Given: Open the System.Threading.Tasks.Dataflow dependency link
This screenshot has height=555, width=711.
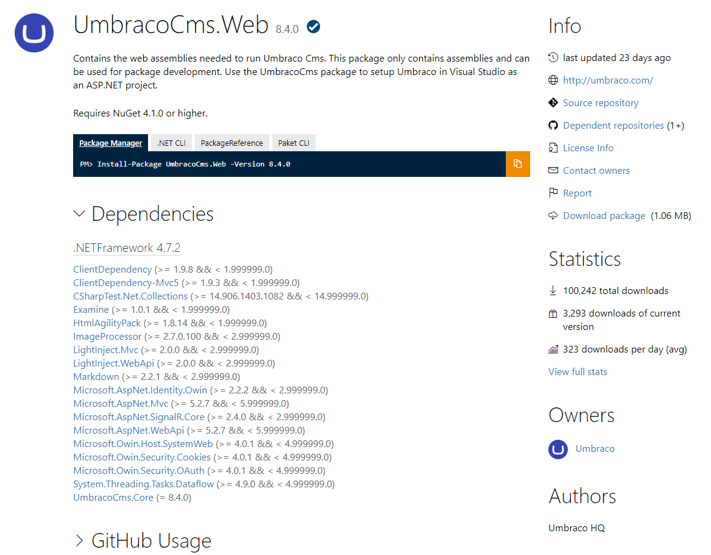Looking at the screenshot, I should pos(143,484).
